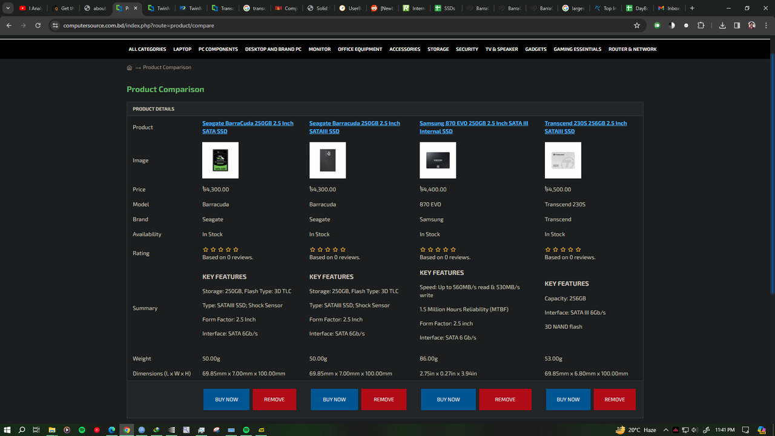
Task: Bookmark this page with star icon
Action: pyautogui.click(x=637, y=25)
